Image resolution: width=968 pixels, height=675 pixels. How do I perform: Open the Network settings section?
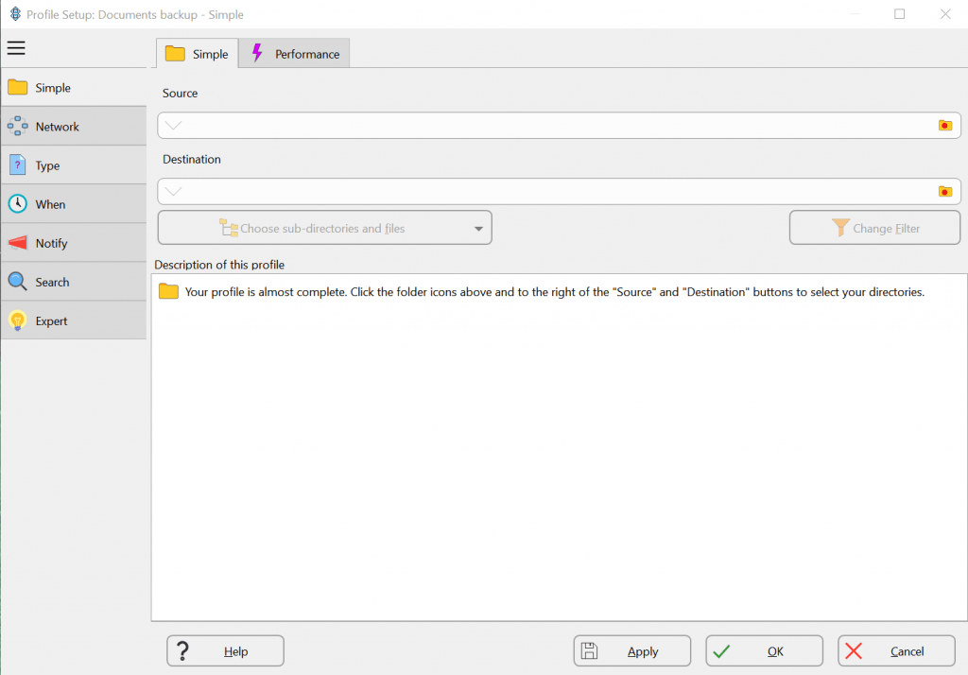(74, 127)
